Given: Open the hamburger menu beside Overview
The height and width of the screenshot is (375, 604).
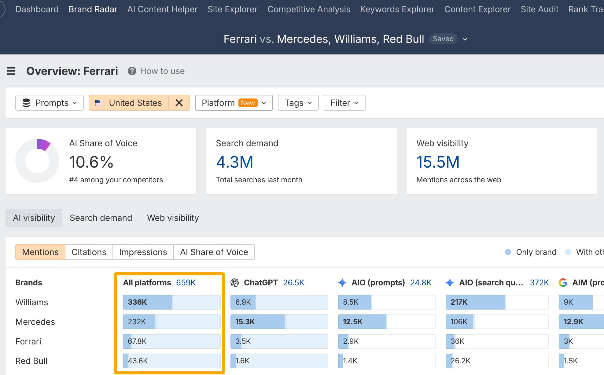Looking at the screenshot, I should [x=11, y=71].
